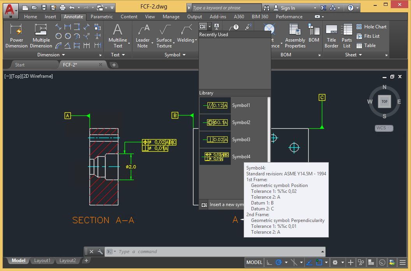Click the Plot printer icon

pos(62,8)
